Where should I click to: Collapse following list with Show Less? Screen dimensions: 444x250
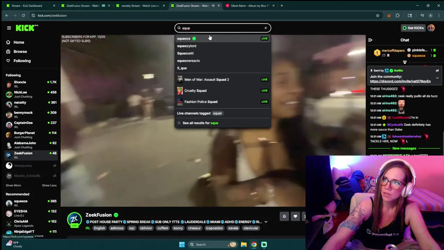click(49, 185)
